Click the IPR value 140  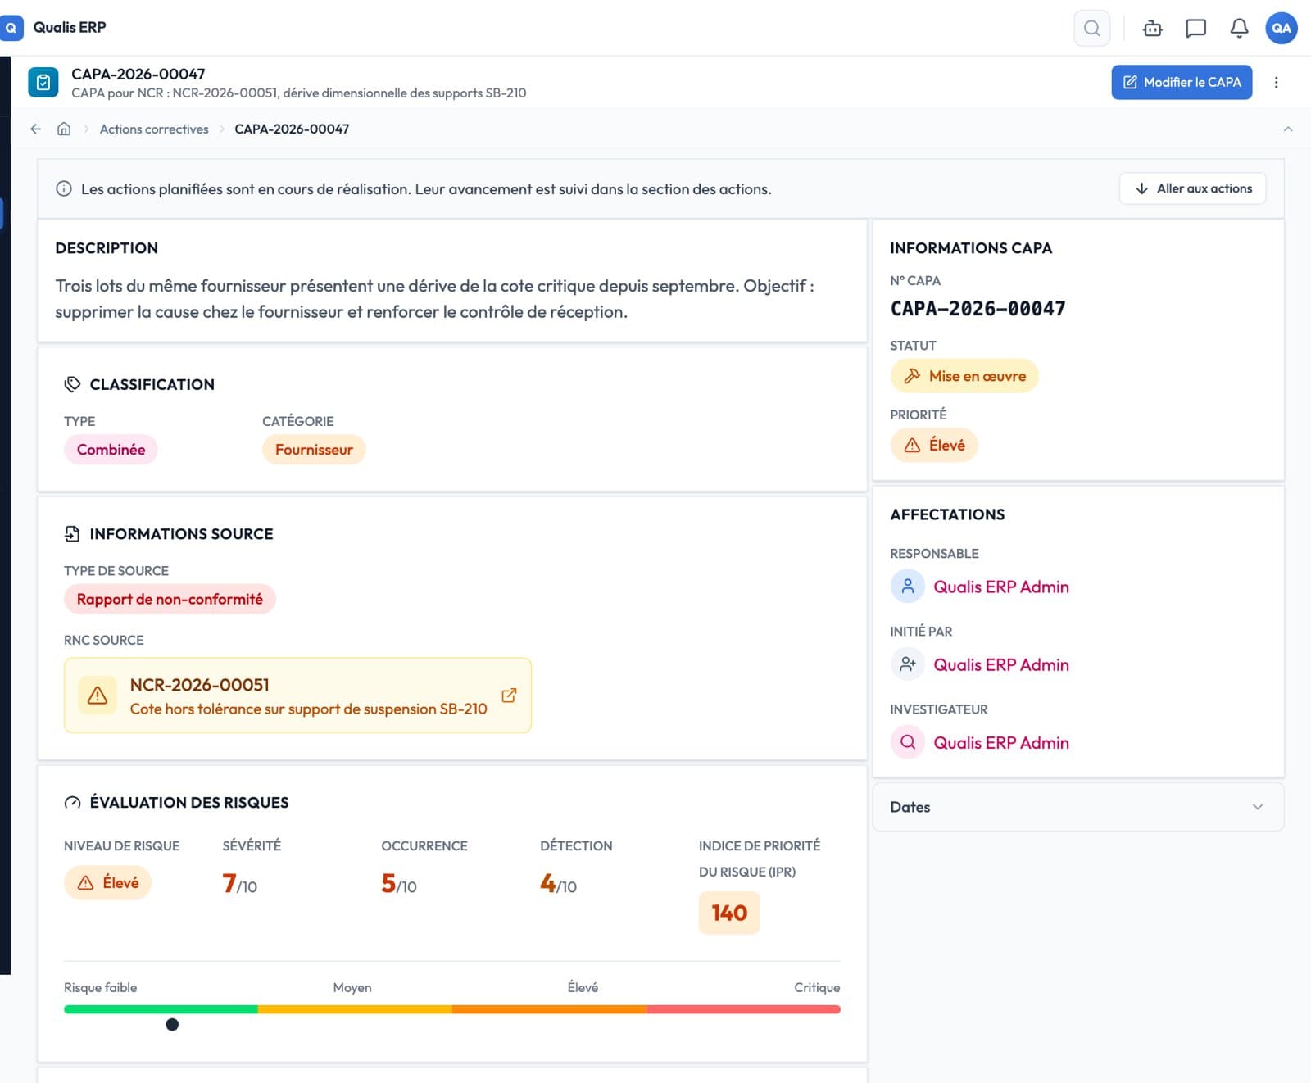tap(729, 913)
